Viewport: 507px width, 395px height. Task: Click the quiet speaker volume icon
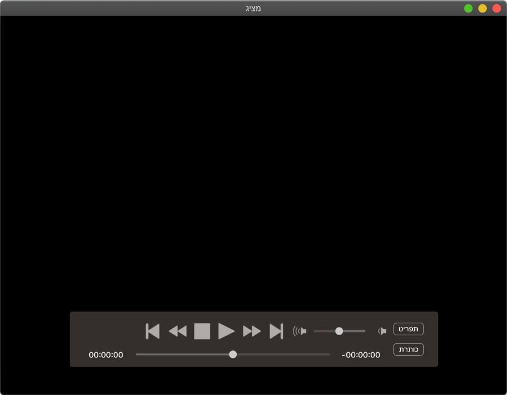pyautogui.click(x=382, y=331)
